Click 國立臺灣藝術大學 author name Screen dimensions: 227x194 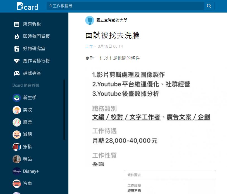pos(112,20)
